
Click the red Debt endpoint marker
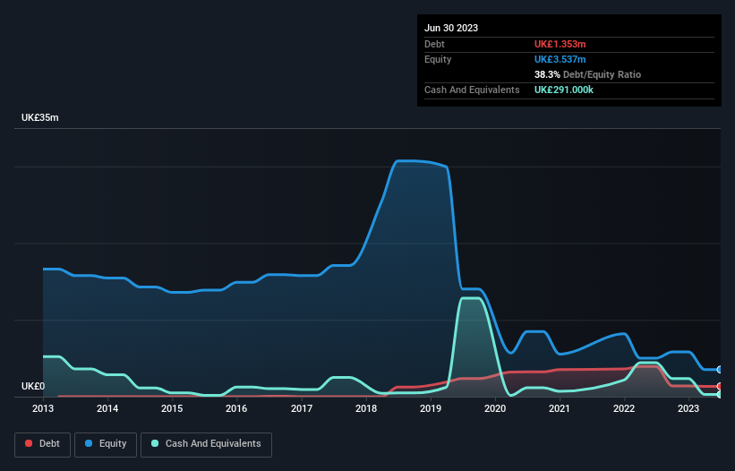click(x=720, y=386)
